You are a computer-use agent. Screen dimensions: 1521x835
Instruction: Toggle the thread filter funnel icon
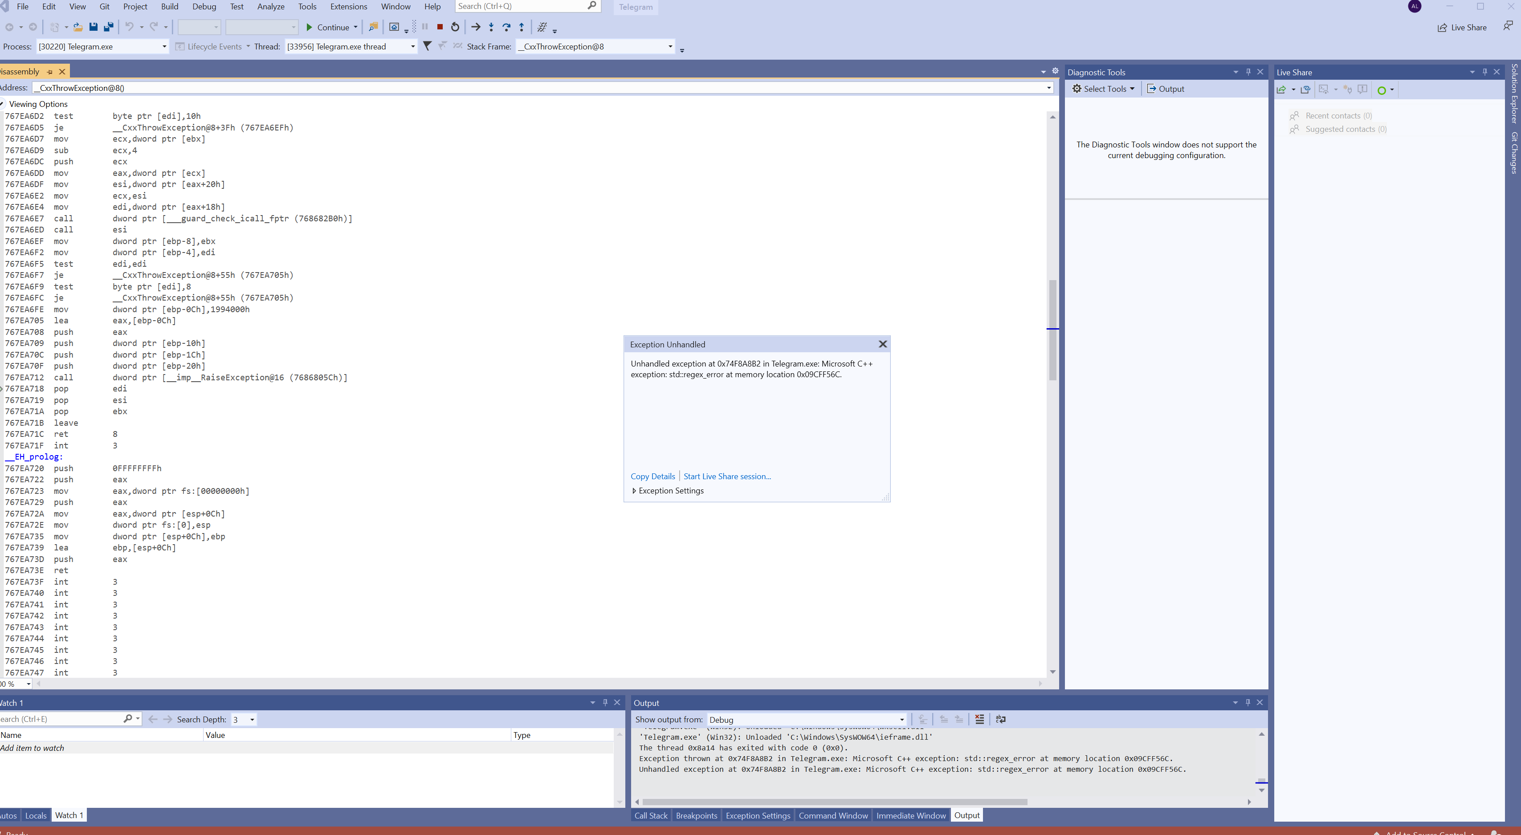click(428, 46)
